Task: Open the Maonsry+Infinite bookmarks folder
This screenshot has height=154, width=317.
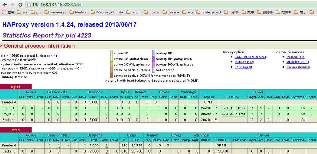Action: pos(107,12)
